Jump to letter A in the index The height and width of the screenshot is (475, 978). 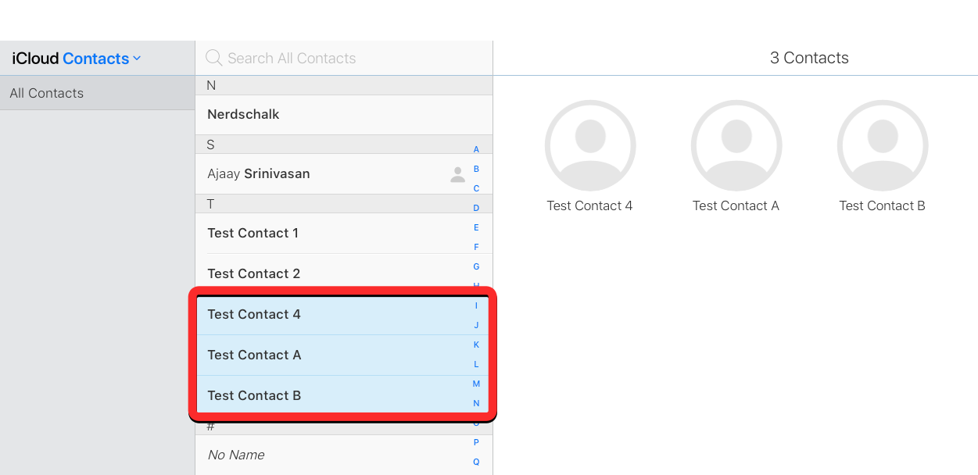(x=476, y=149)
